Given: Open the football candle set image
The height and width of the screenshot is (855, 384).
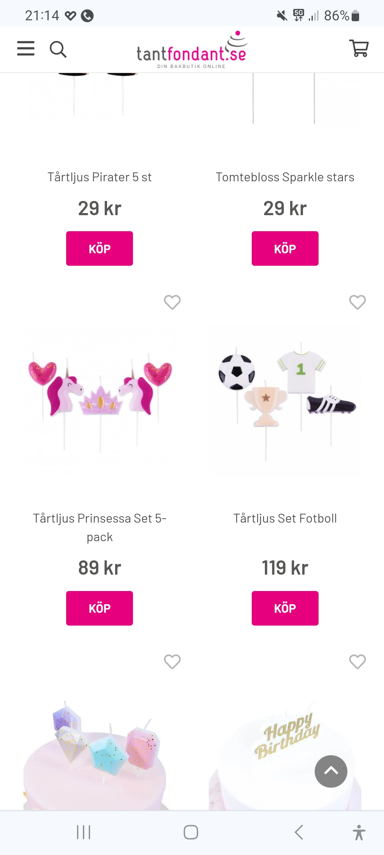Looking at the screenshot, I should coord(285,399).
